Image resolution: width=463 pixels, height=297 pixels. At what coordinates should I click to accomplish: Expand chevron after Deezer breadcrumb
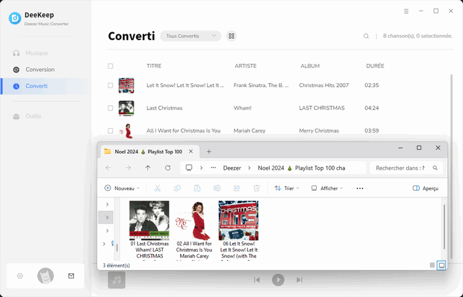point(249,168)
